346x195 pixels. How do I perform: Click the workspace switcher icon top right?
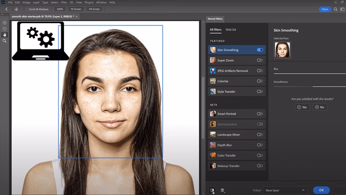coord(342,9)
